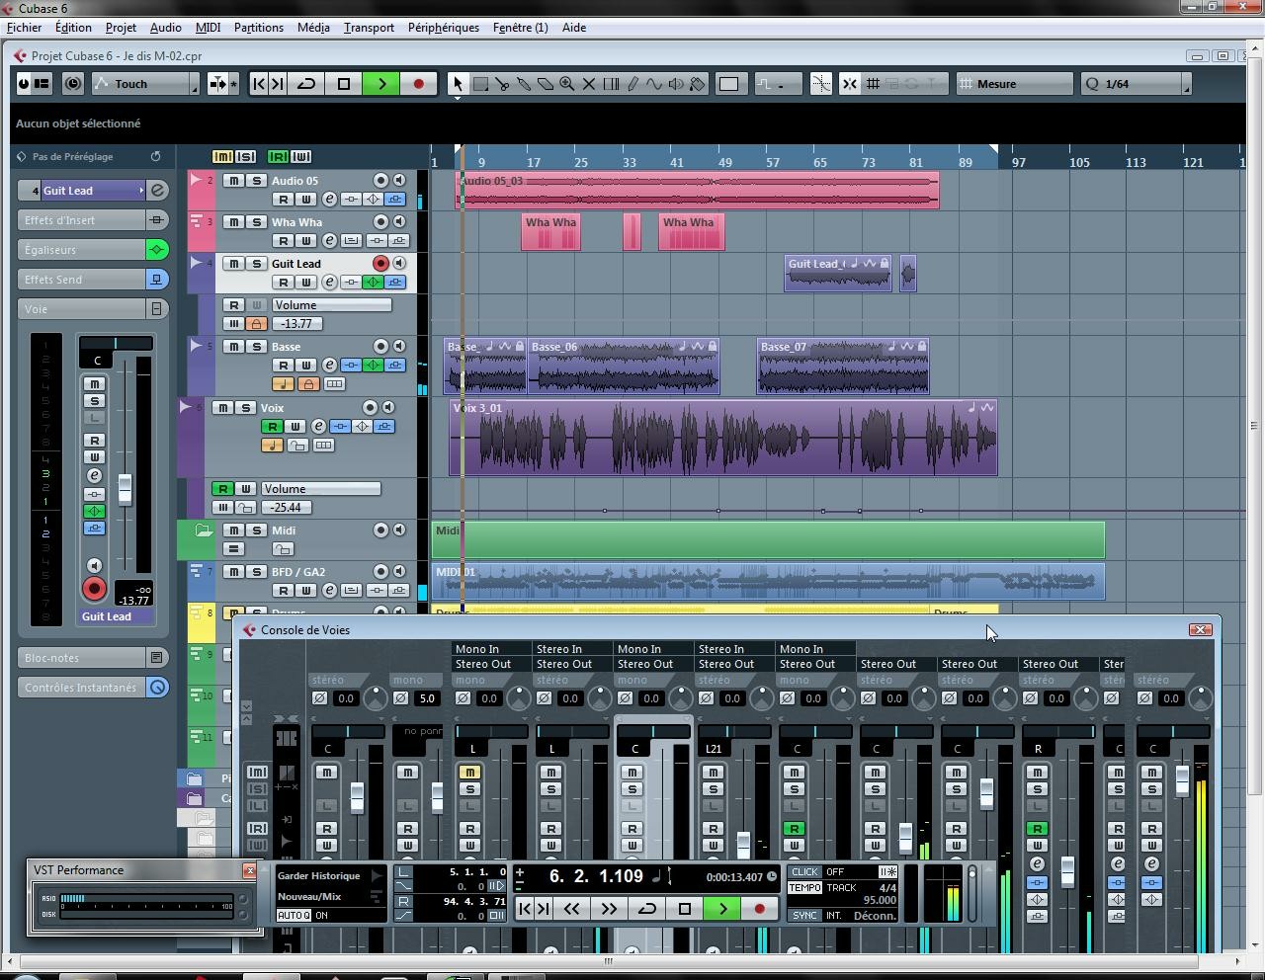This screenshot has height=980, width=1265.
Task: Select the Scissors split tool
Action: [502, 84]
